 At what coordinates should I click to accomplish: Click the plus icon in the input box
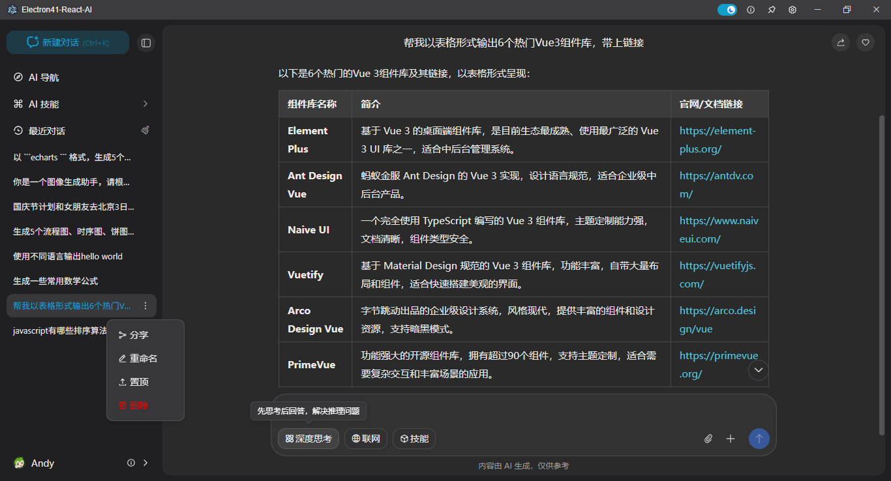[731, 439]
